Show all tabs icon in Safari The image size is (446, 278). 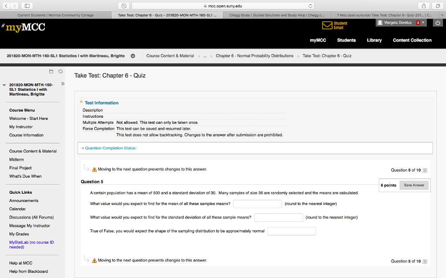pos(437,6)
